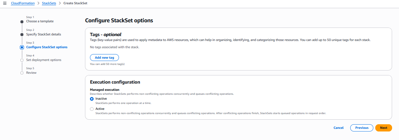This screenshot has width=399, height=140.
Task: Jump to Set deployment options step
Action: tap(44, 60)
